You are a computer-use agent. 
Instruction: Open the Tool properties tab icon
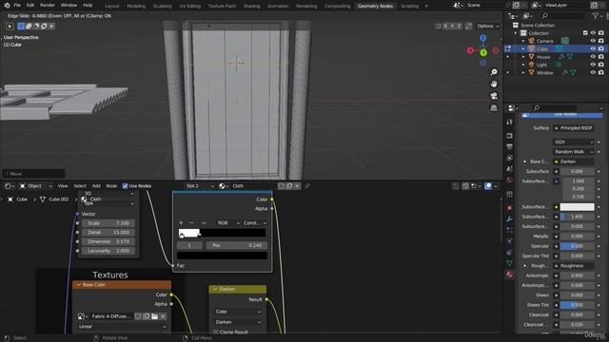[510, 123]
